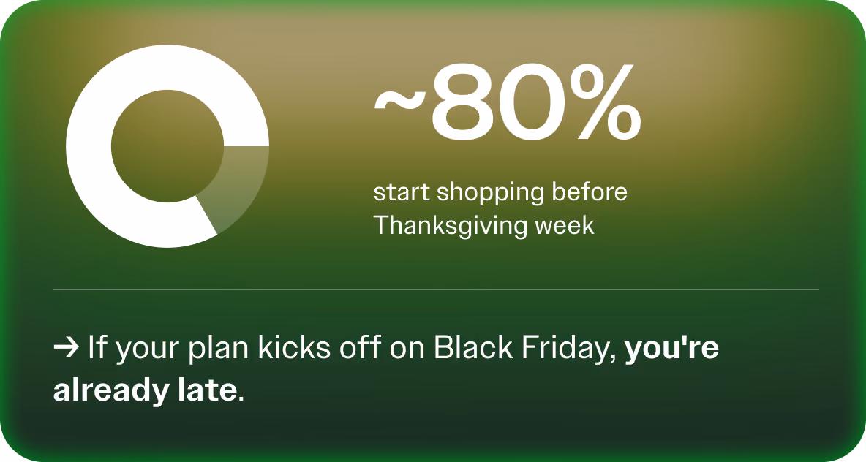866x462 pixels.
Task: Click the bold 'you're' text
Action: pyautogui.click(x=671, y=348)
